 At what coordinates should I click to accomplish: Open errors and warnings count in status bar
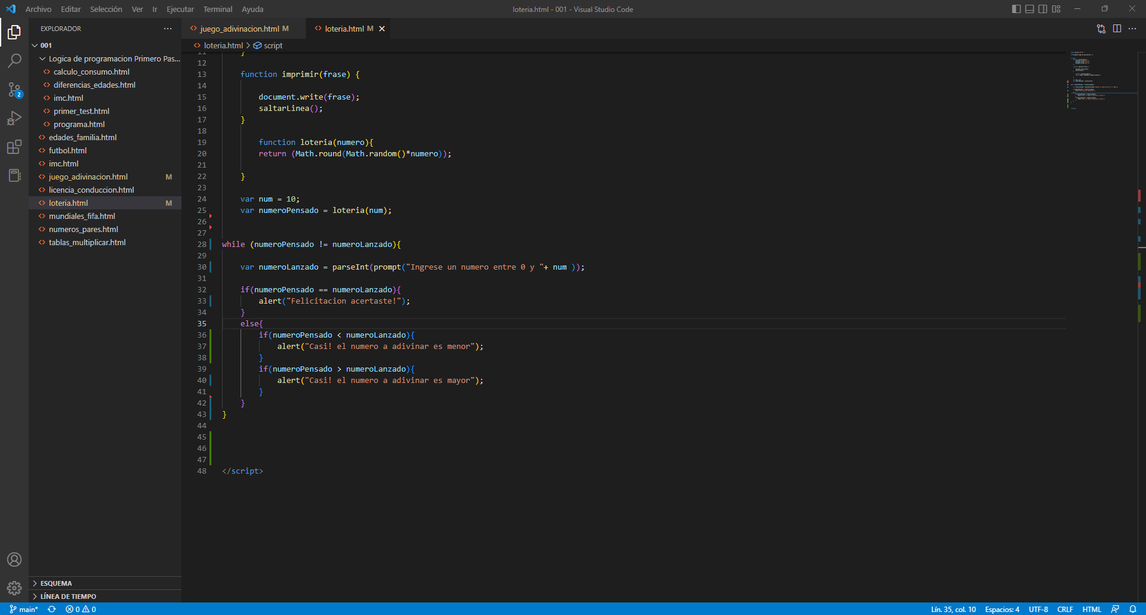pos(81,609)
